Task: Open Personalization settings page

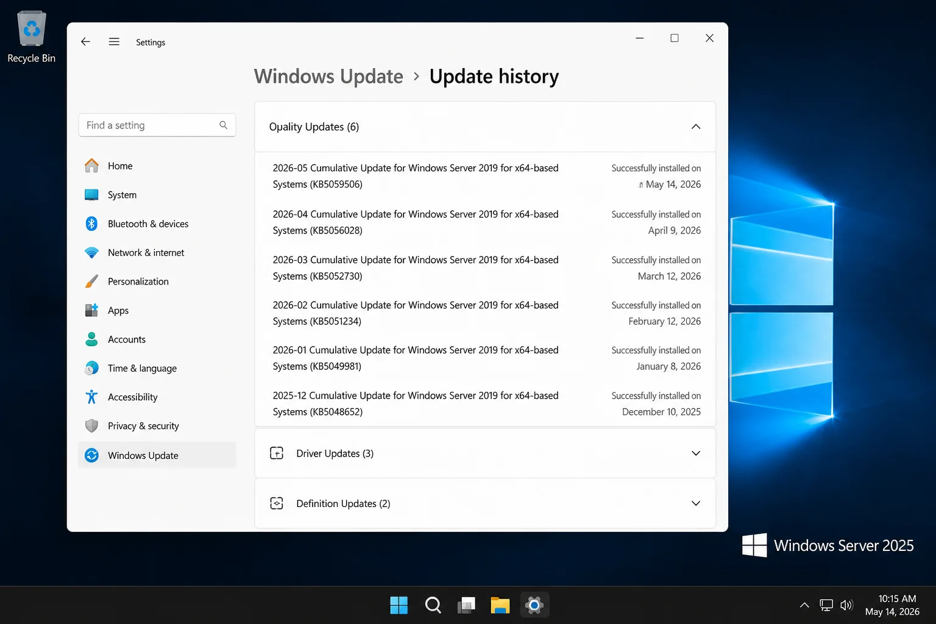Action: [157, 281]
